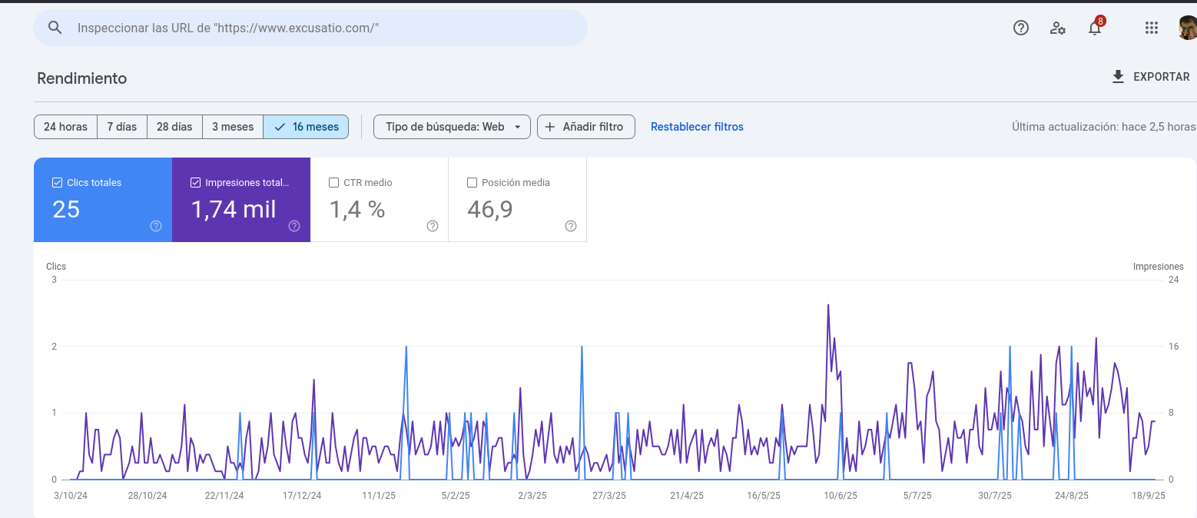Click the 24/8/25 date on chart axis

point(1072,496)
